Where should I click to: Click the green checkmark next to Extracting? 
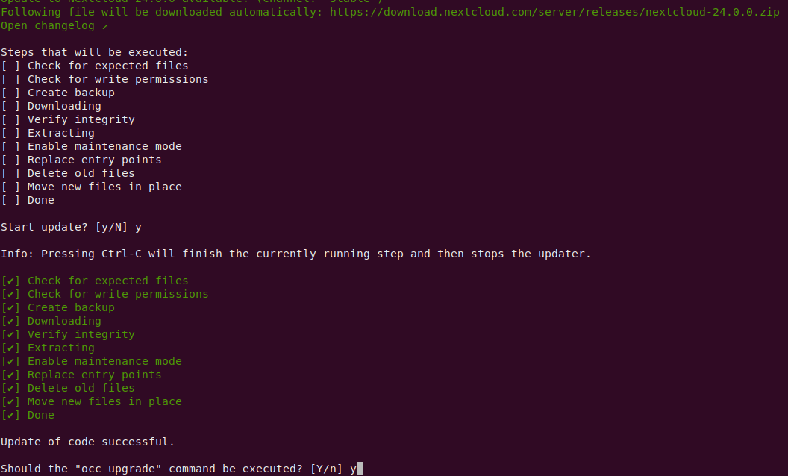pos(10,348)
